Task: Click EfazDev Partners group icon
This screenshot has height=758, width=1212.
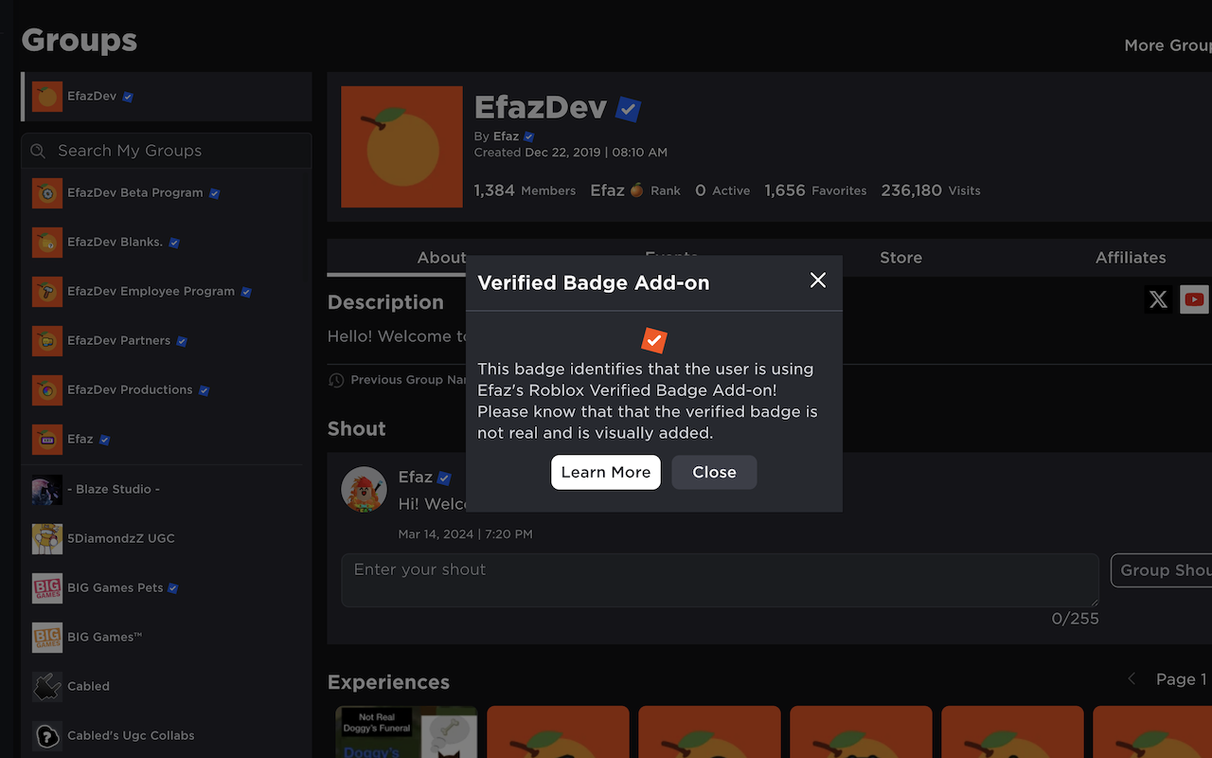Action: click(47, 341)
